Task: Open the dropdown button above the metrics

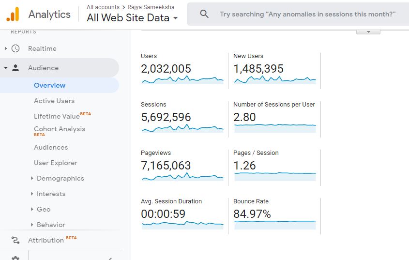Action: pyautogui.click(x=368, y=32)
